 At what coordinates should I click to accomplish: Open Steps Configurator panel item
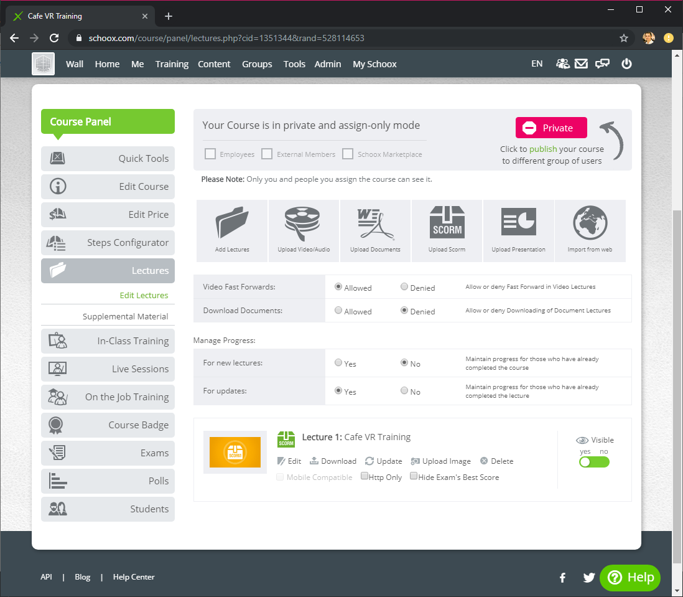[x=108, y=243]
